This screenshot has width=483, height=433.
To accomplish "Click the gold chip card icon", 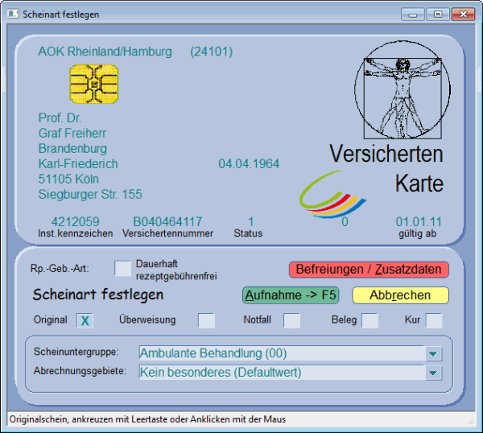I will (94, 84).
